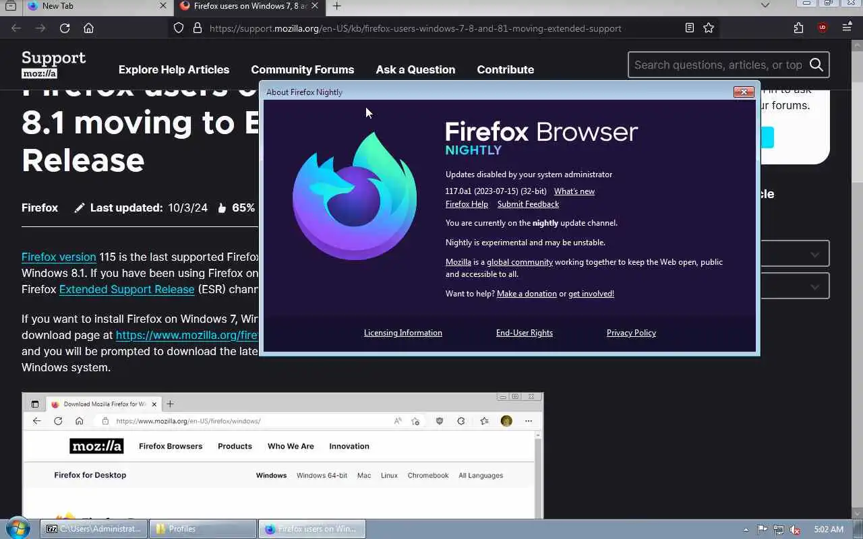Click the Firefox product label under title

[x=40, y=208]
